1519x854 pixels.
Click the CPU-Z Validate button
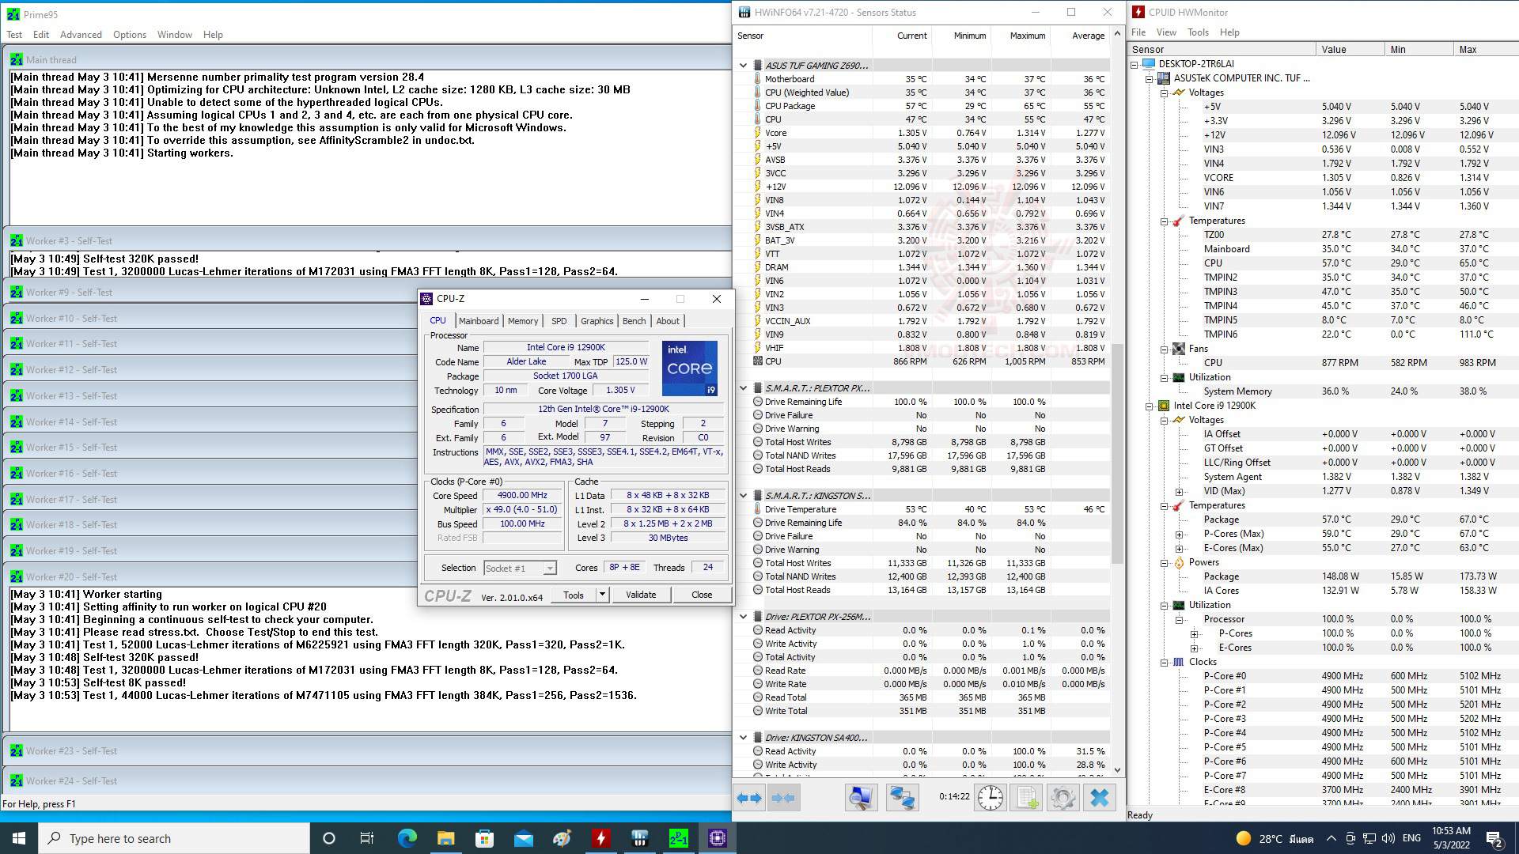coord(640,595)
